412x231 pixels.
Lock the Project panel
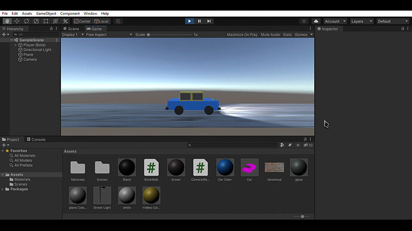pyautogui.click(x=305, y=139)
